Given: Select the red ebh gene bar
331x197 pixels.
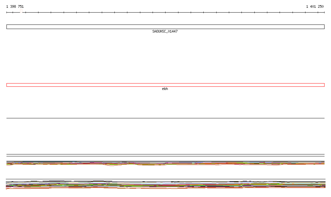Looking at the screenshot, I should 165,85.
